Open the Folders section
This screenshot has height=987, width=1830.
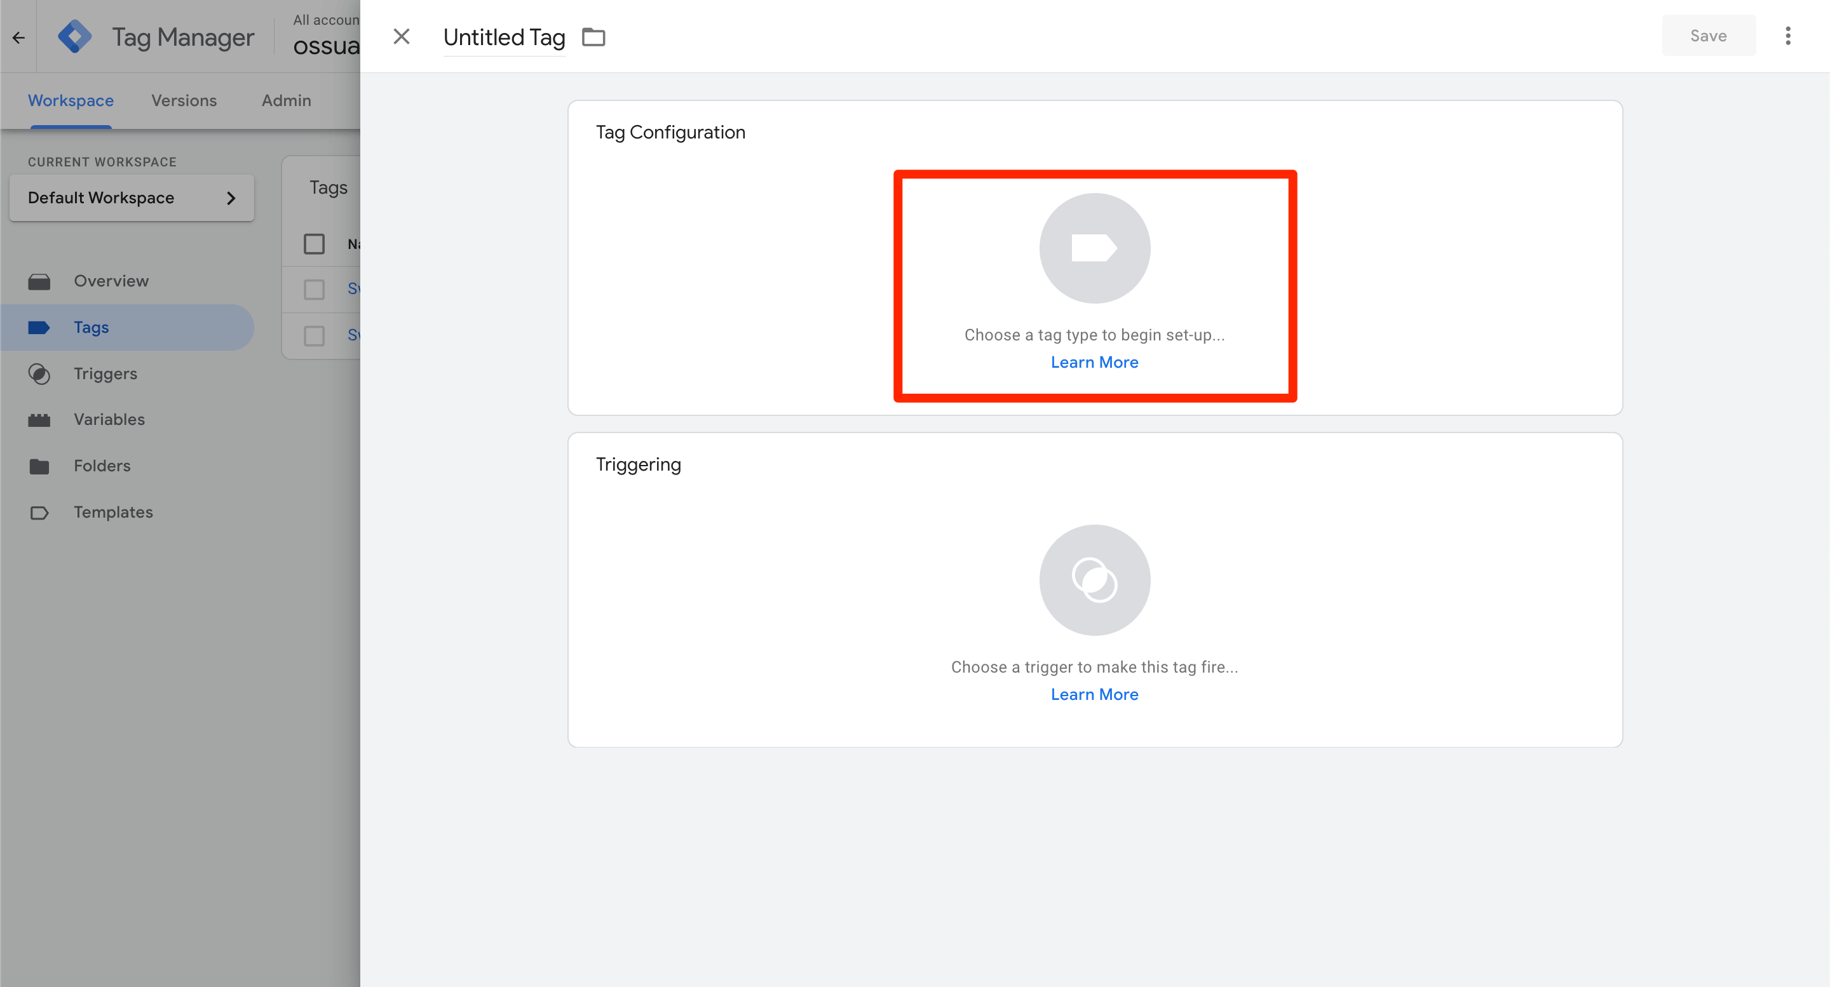(102, 465)
